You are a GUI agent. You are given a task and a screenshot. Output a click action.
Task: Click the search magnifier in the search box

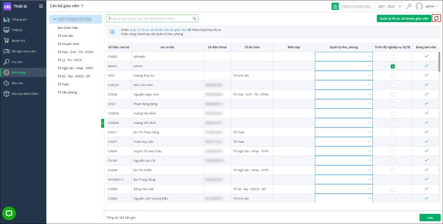click(x=194, y=19)
